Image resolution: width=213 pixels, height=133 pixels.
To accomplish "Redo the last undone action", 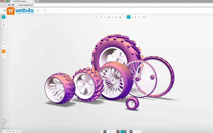I will (49, 11).
